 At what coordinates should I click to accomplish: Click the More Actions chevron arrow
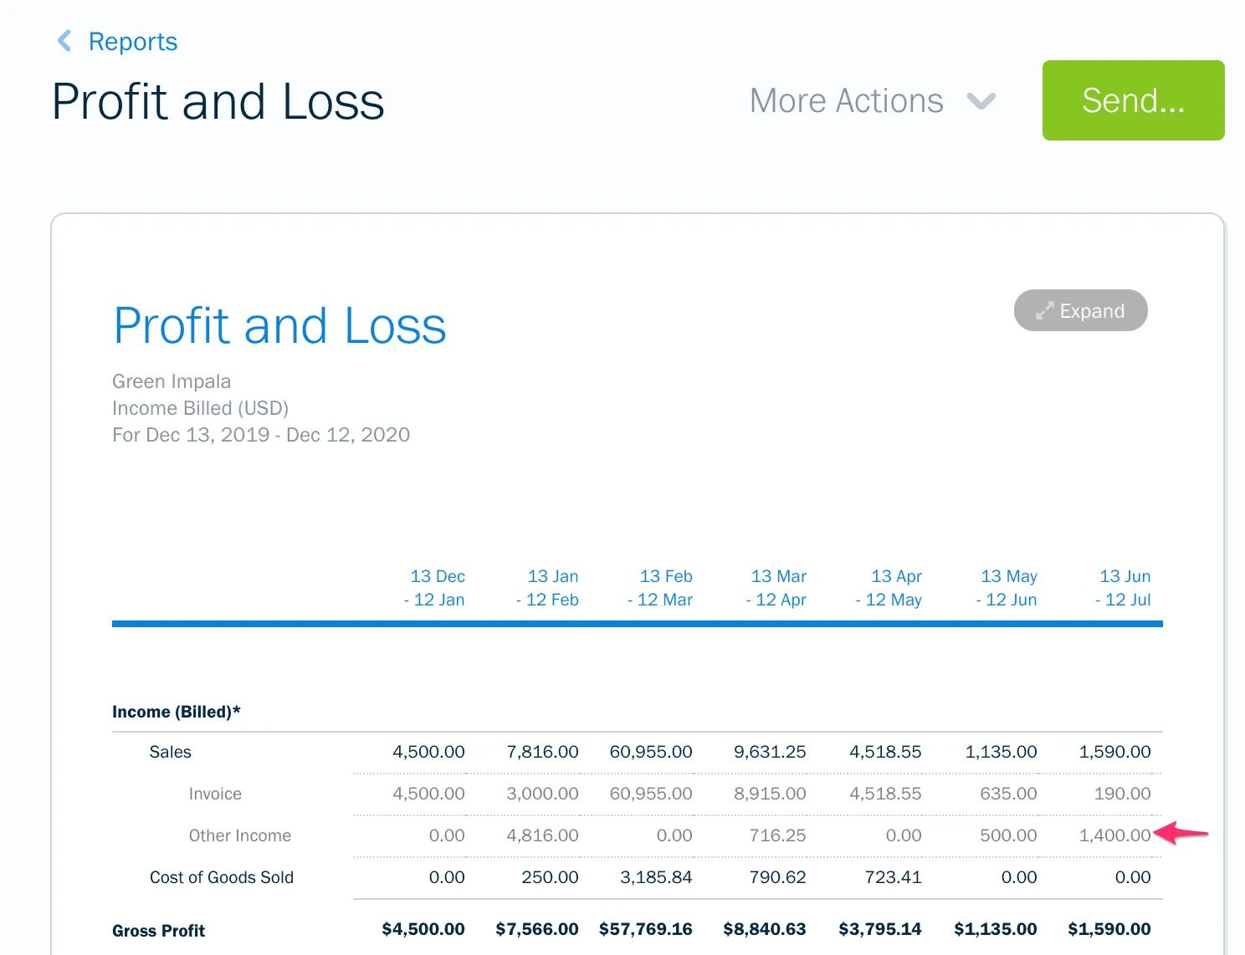[x=981, y=101]
